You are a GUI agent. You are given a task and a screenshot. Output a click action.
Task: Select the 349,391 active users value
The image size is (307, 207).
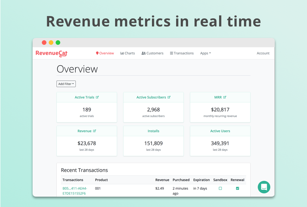(220, 143)
